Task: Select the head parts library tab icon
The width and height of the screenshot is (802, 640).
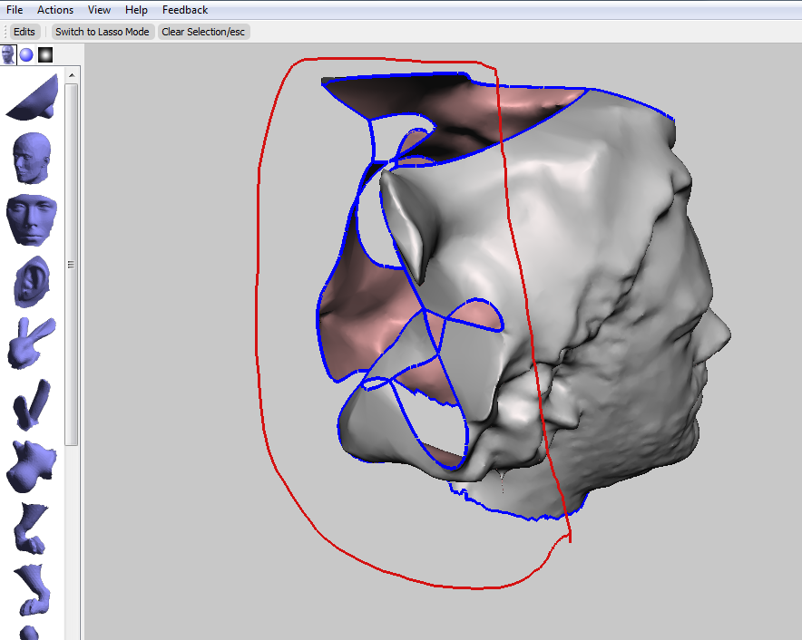Action: tap(8, 54)
